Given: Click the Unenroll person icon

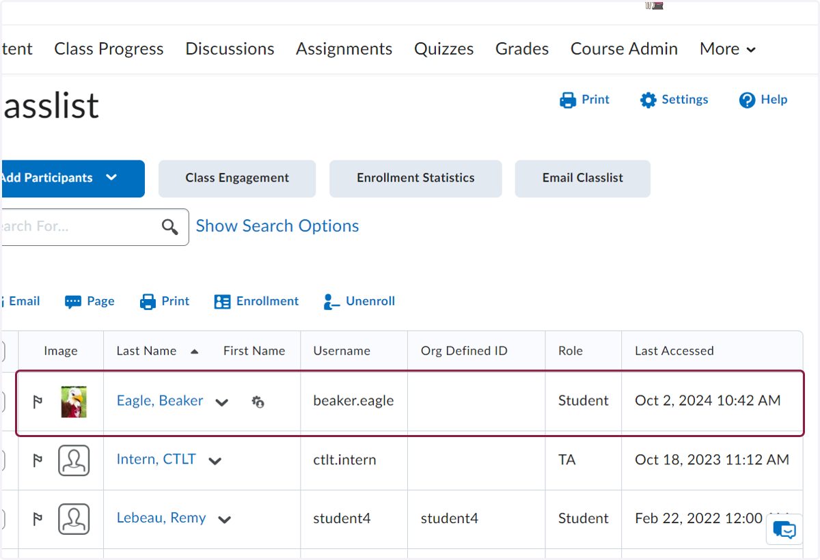Looking at the screenshot, I should 331,302.
